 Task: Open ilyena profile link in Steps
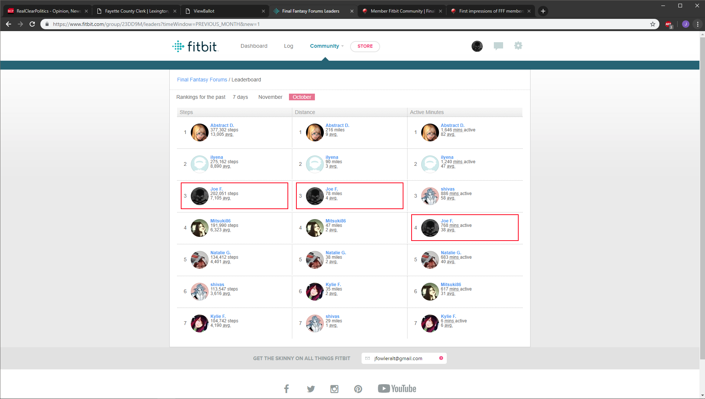217,157
